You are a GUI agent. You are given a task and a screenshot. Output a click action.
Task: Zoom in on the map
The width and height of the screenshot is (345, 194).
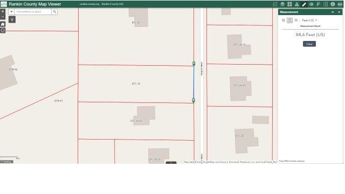click(3, 11)
